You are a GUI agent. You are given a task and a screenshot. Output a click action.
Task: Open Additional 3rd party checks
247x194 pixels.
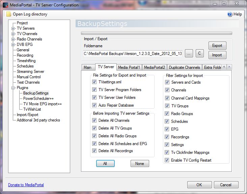pyautogui.click(x=38, y=120)
